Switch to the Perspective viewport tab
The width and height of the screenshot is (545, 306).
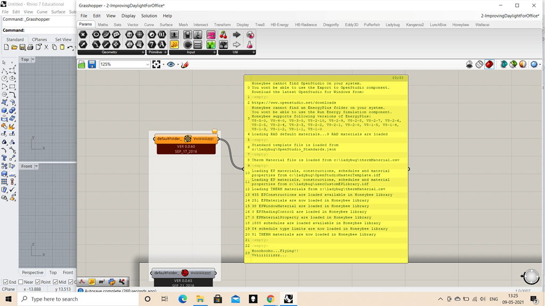pos(32,273)
